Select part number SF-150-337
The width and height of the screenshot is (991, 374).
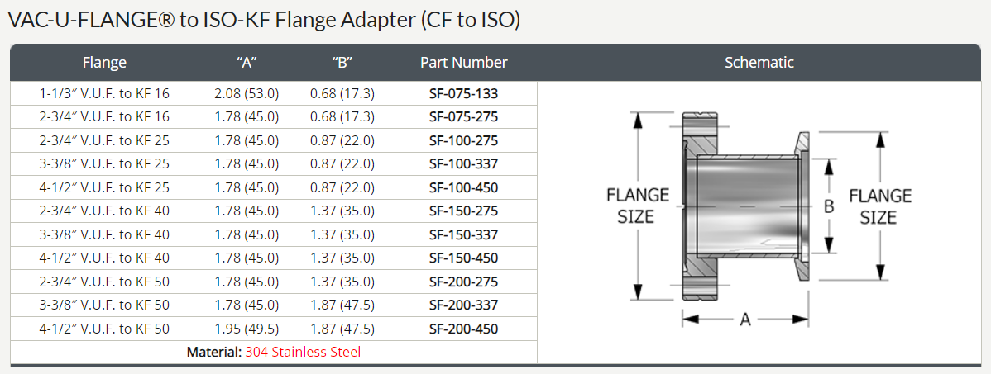tap(463, 234)
